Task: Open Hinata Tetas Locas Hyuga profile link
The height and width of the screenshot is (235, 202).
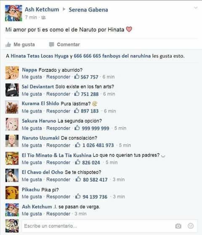Action: [40, 56]
